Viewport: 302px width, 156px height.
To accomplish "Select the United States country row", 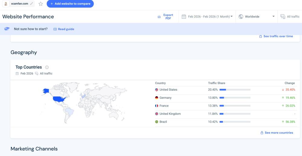I will pos(168,90).
